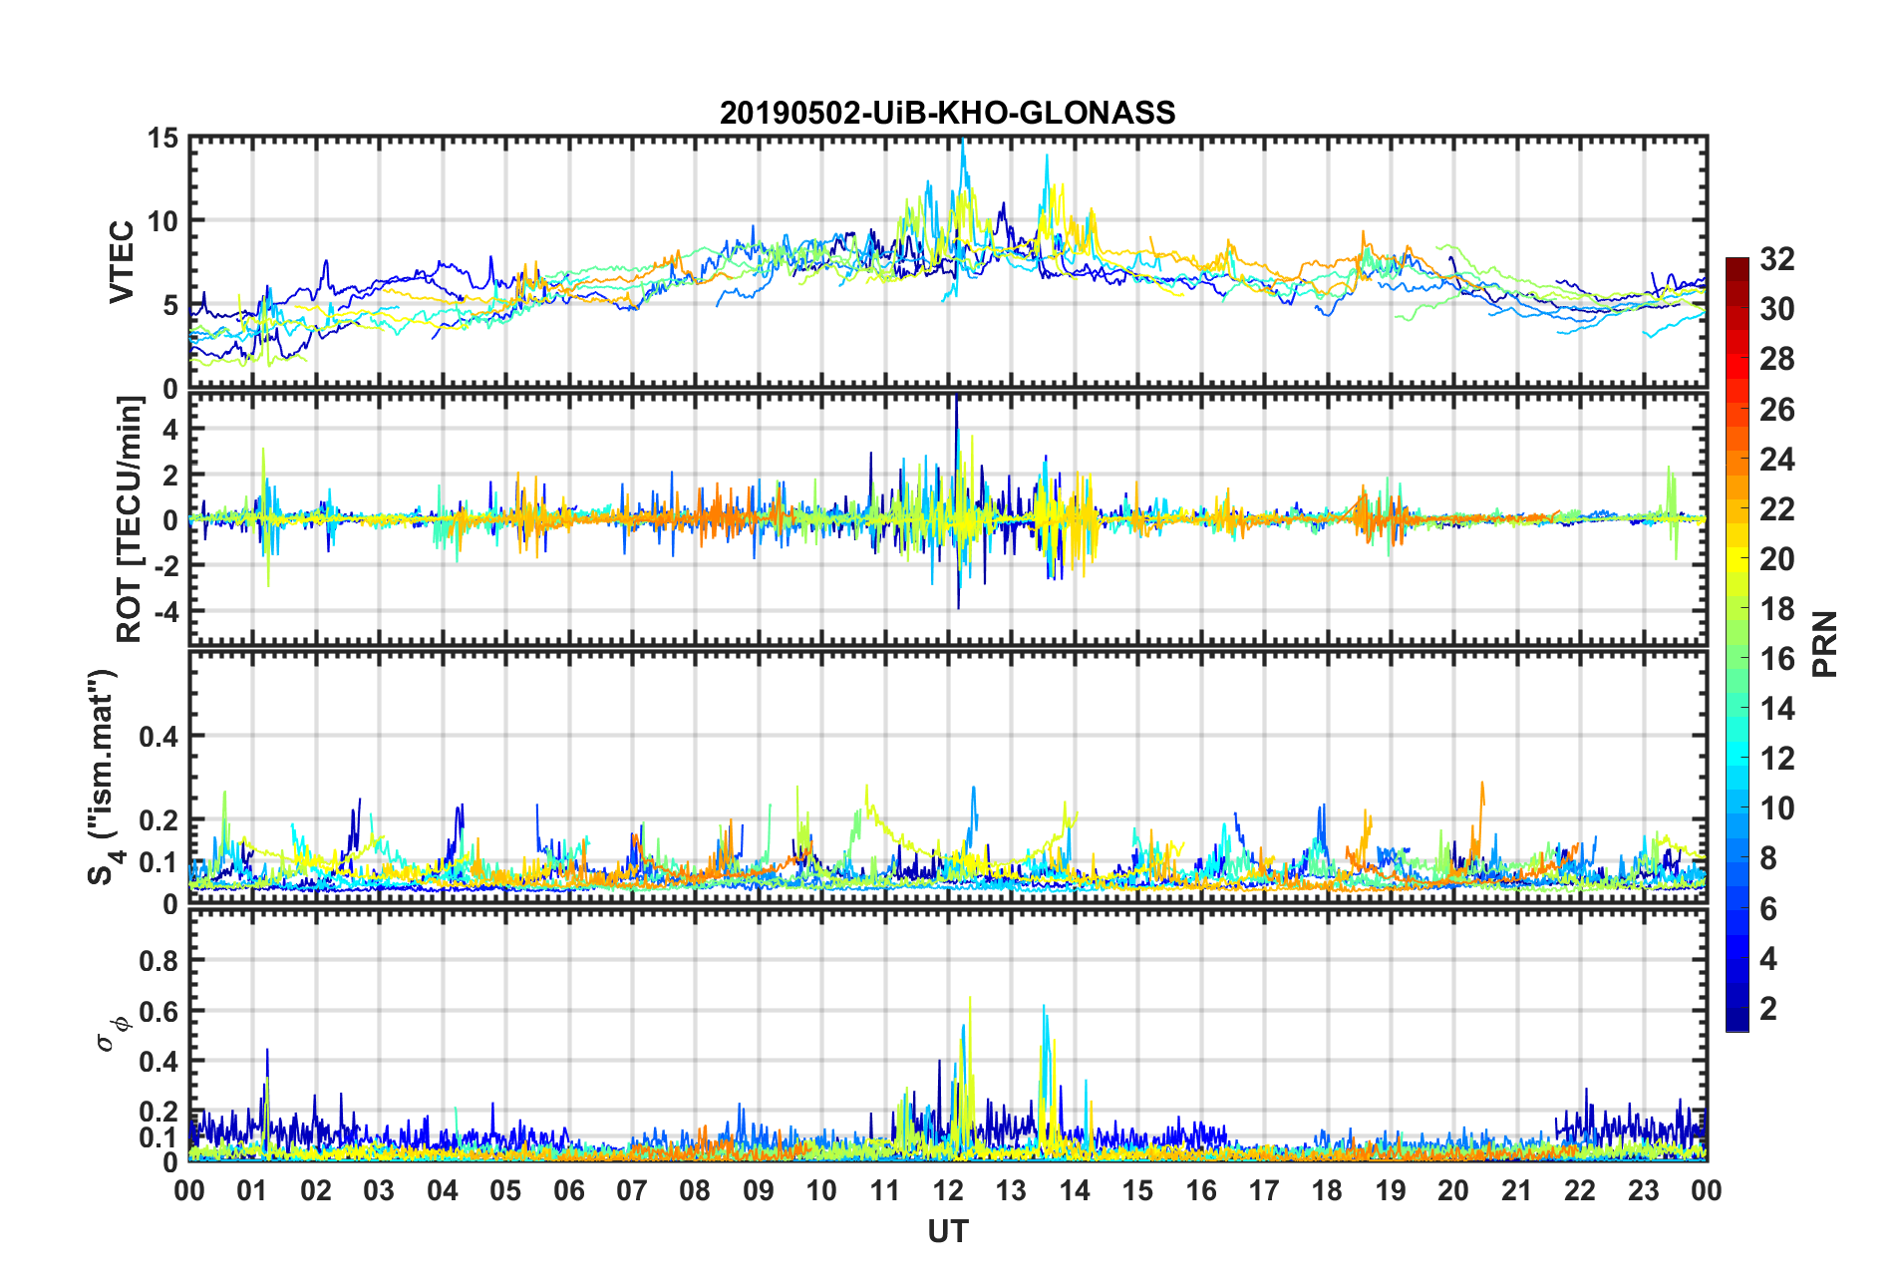Viewport: 1896px width, 1288px height.
Task: Click the 5 tick on the VTEC axis
Action: coord(170,305)
